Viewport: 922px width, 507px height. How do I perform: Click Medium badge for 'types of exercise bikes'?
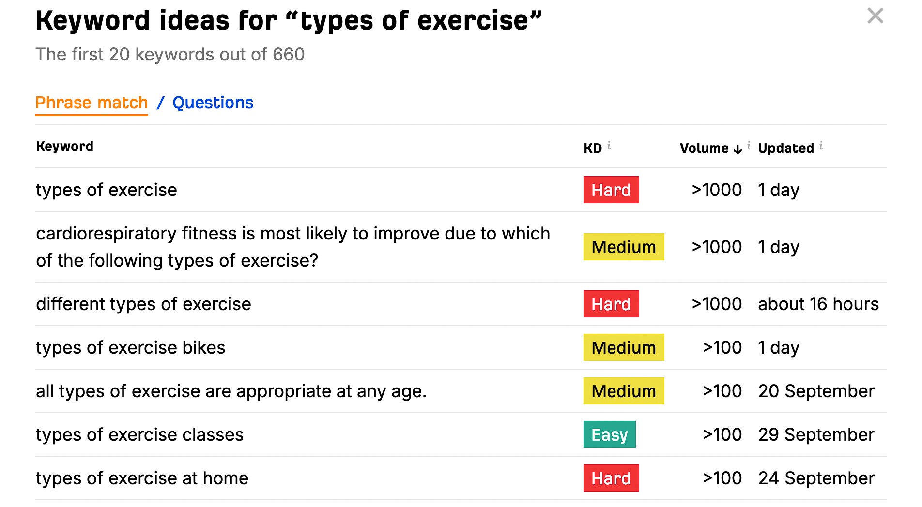point(624,347)
